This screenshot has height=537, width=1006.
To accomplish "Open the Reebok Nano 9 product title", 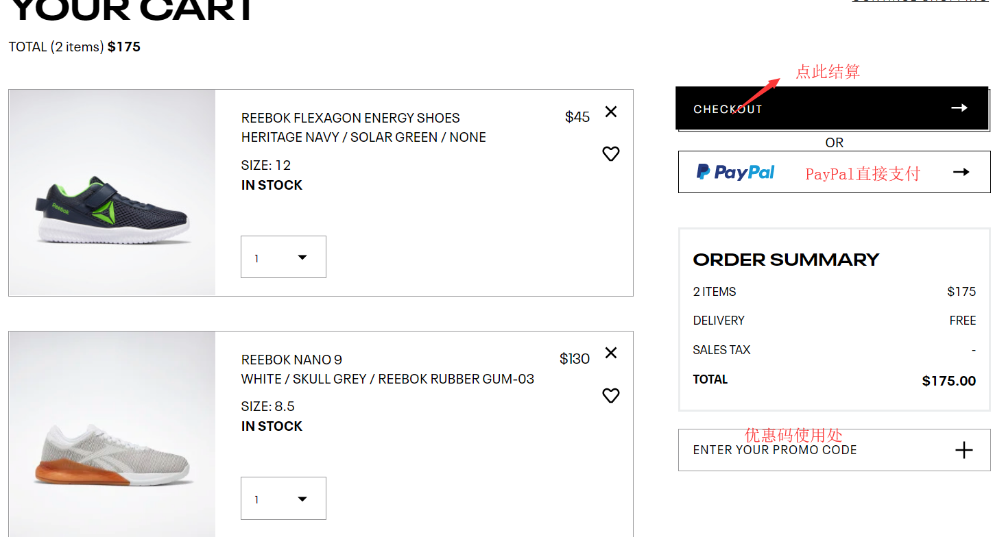I will pyautogui.click(x=291, y=360).
